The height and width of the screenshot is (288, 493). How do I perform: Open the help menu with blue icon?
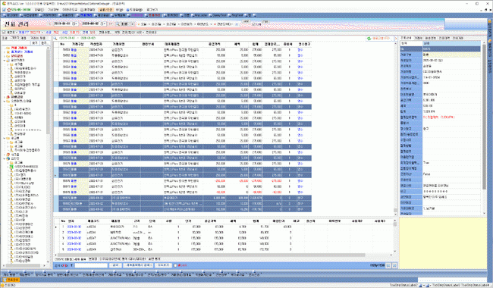click(134, 10)
